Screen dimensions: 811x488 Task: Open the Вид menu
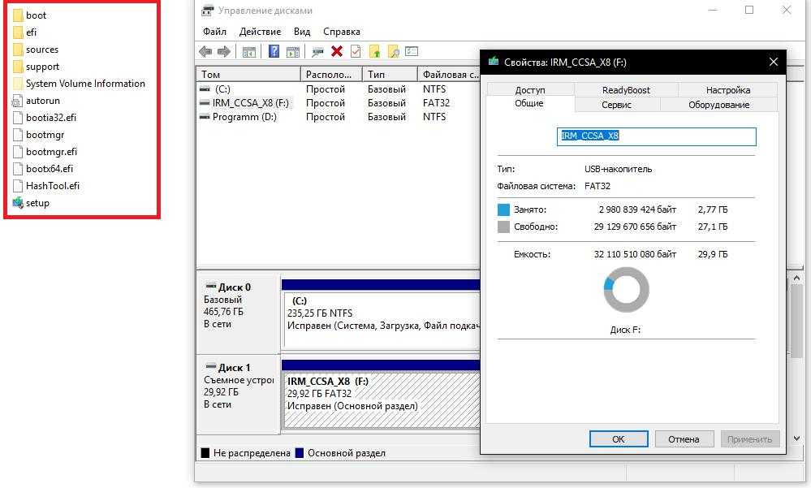pos(302,32)
